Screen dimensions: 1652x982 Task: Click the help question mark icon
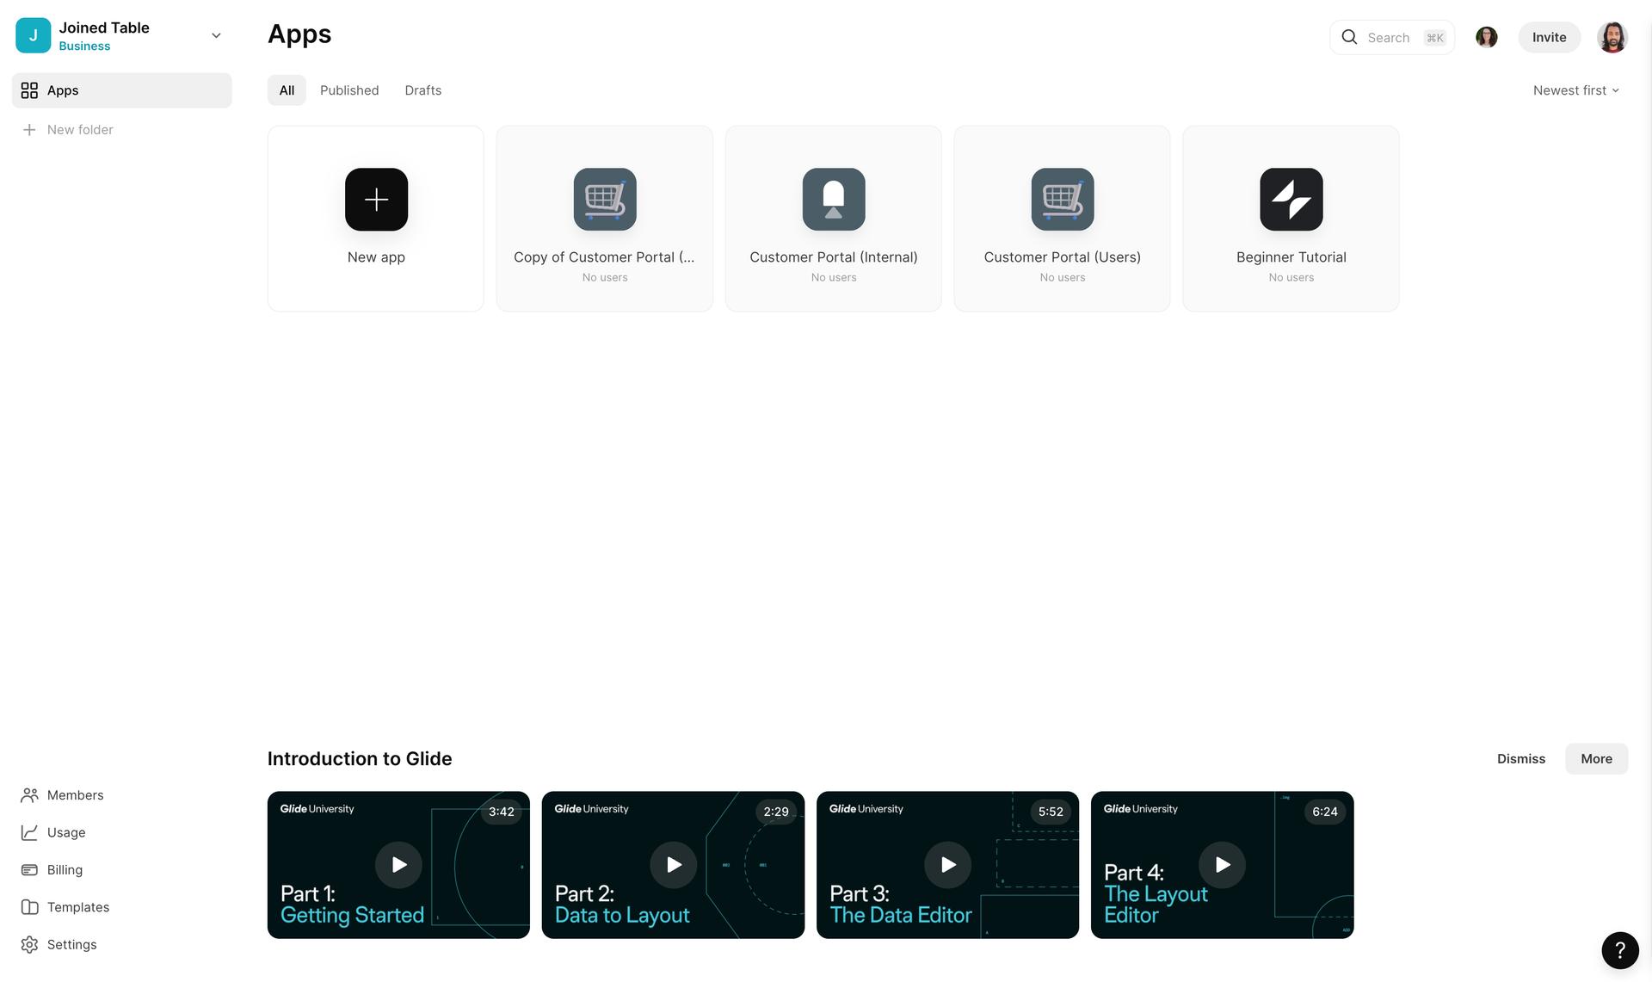click(x=1619, y=950)
